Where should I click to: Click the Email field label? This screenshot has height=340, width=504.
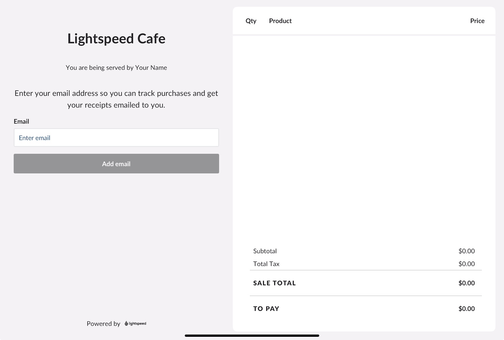click(21, 121)
